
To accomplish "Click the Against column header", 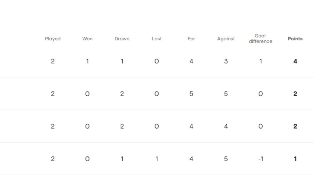I will 226,39.
